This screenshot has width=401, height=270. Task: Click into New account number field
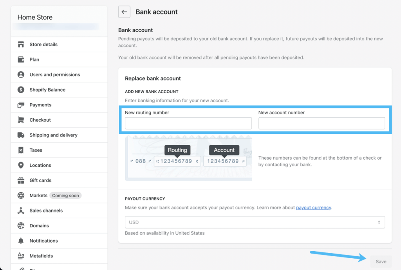(x=322, y=123)
